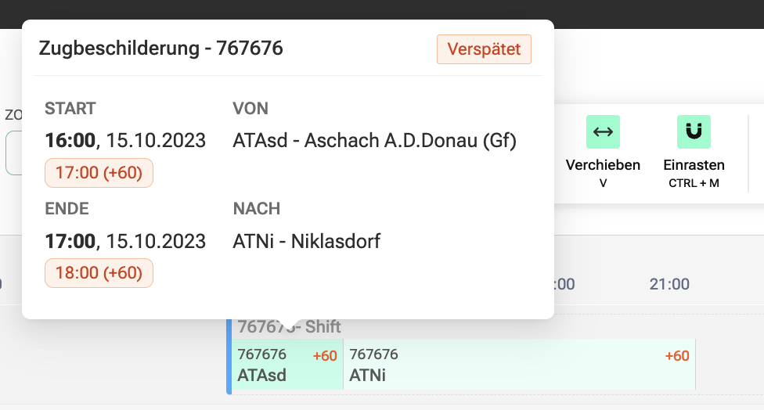Click the ATAsd - Aschach A.D.Donau (Gf) origin text
Image resolution: width=764 pixels, height=410 pixels.
[x=375, y=141]
